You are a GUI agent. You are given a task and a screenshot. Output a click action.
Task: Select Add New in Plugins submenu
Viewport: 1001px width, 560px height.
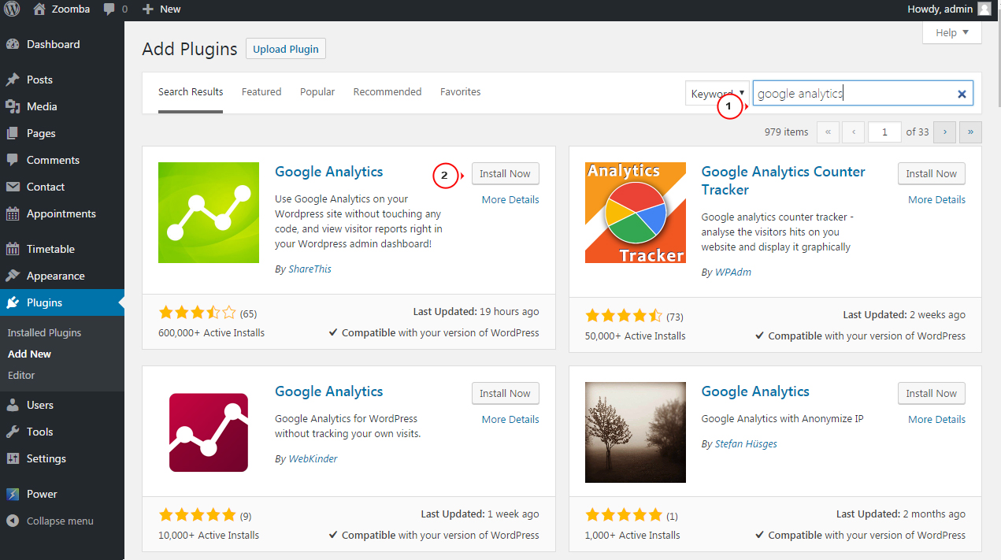click(29, 354)
